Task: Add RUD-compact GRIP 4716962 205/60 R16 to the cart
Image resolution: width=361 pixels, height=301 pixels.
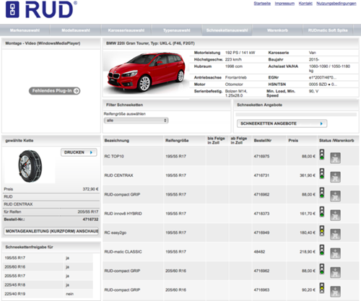Action: (335, 272)
